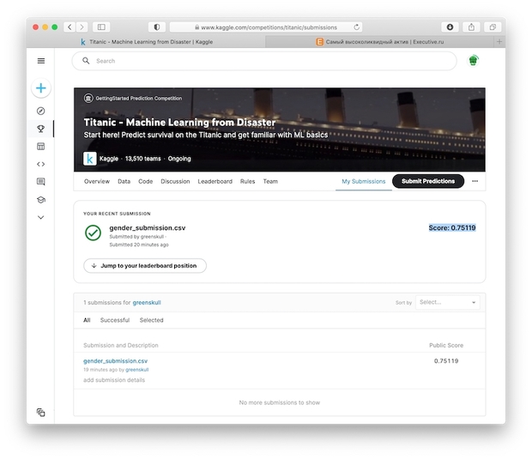The image size is (532, 459).
Task: Select the My Submissions tab
Action: pyautogui.click(x=363, y=182)
